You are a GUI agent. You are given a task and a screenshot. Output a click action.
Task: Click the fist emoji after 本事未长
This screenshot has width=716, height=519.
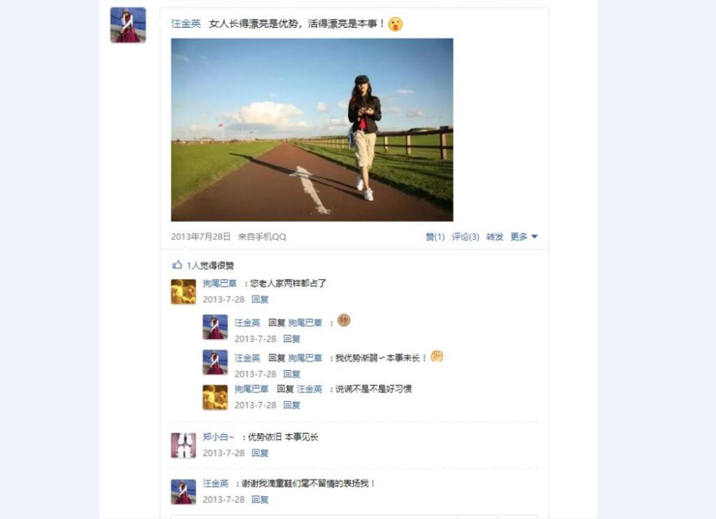[x=437, y=356]
